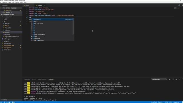Change file encoding UTF-8
The height and width of the screenshot is (103, 183).
click(x=166, y=102)
